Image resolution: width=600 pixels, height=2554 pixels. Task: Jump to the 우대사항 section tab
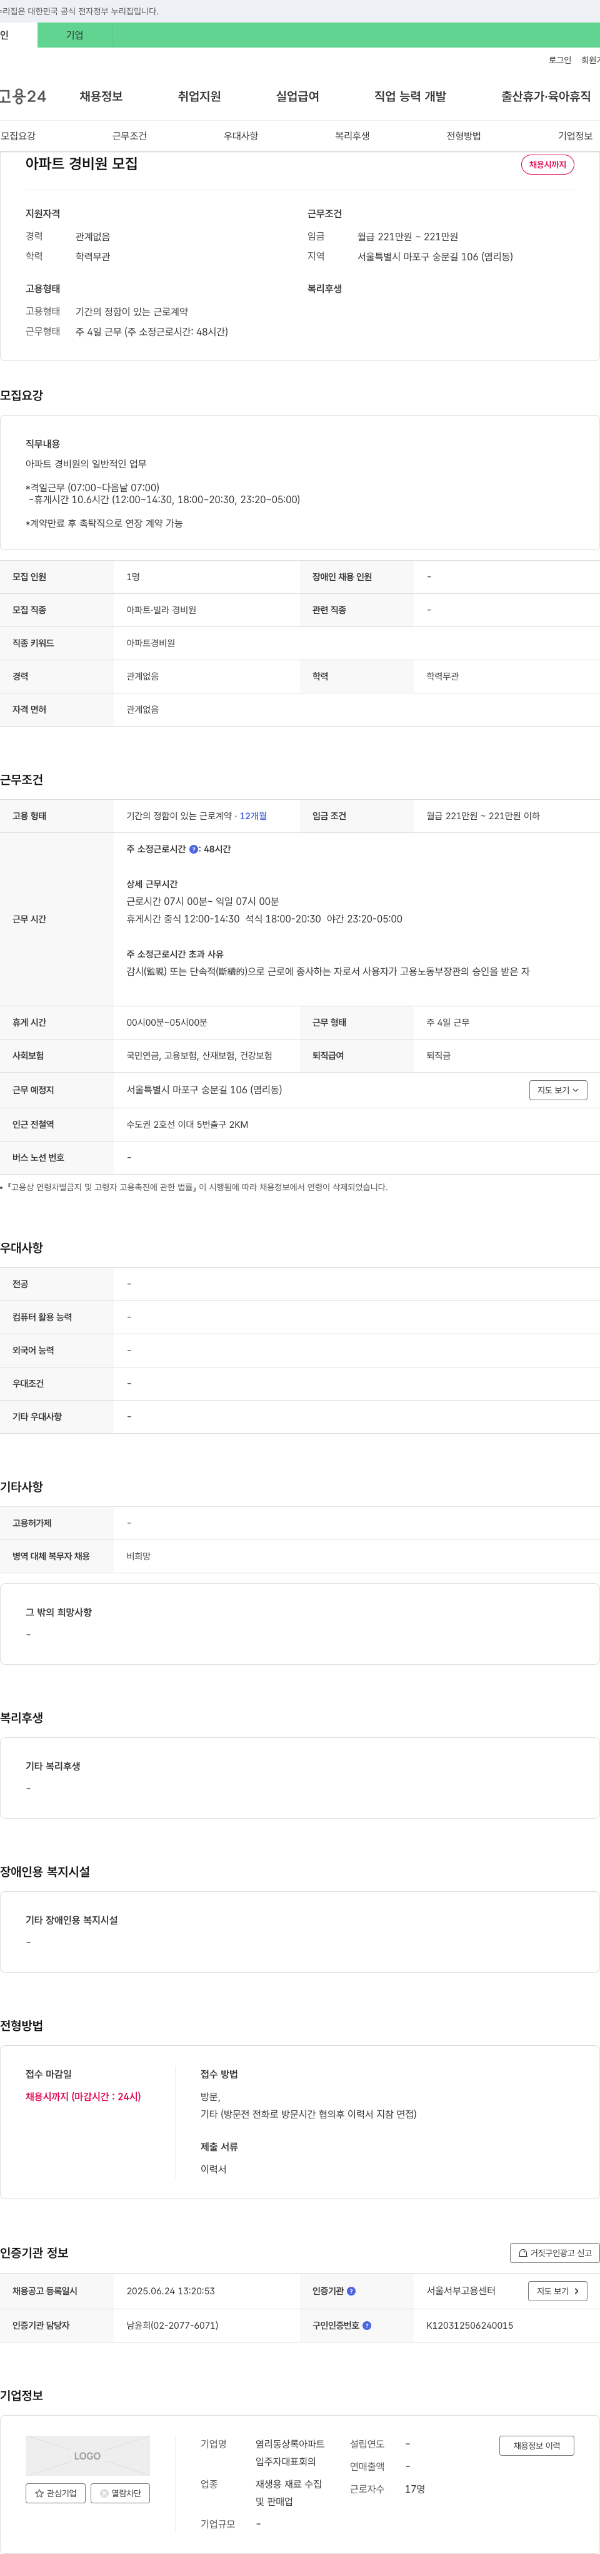(241, 136)
